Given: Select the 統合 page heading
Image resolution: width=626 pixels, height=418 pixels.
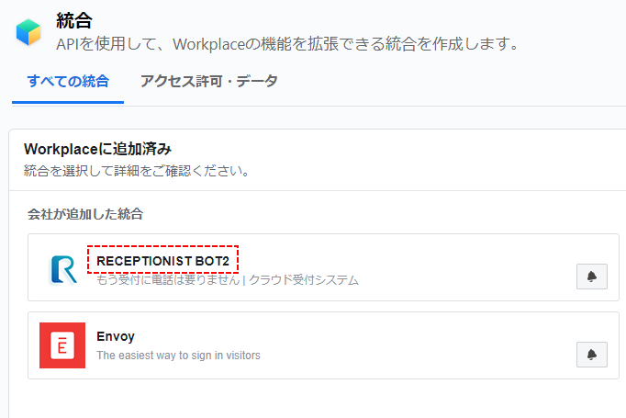Looking at the screenshot, I should 74,20.
